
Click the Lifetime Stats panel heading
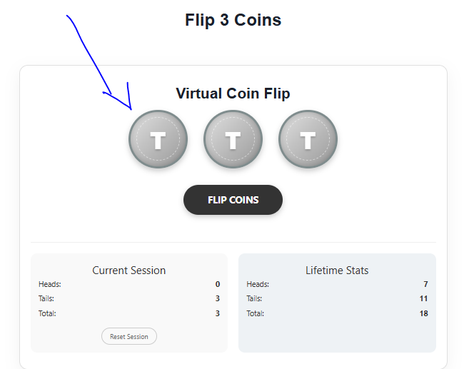pos(337,271)
